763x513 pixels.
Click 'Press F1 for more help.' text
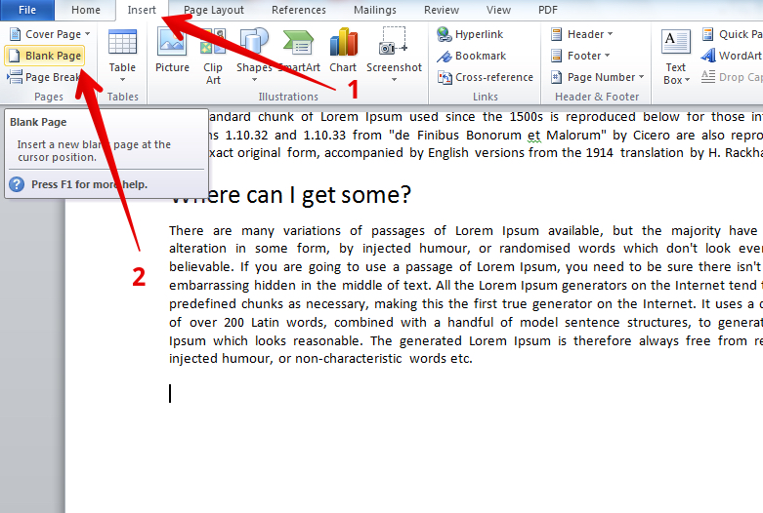click(90, 184)
